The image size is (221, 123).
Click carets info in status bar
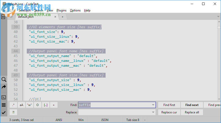21,120
